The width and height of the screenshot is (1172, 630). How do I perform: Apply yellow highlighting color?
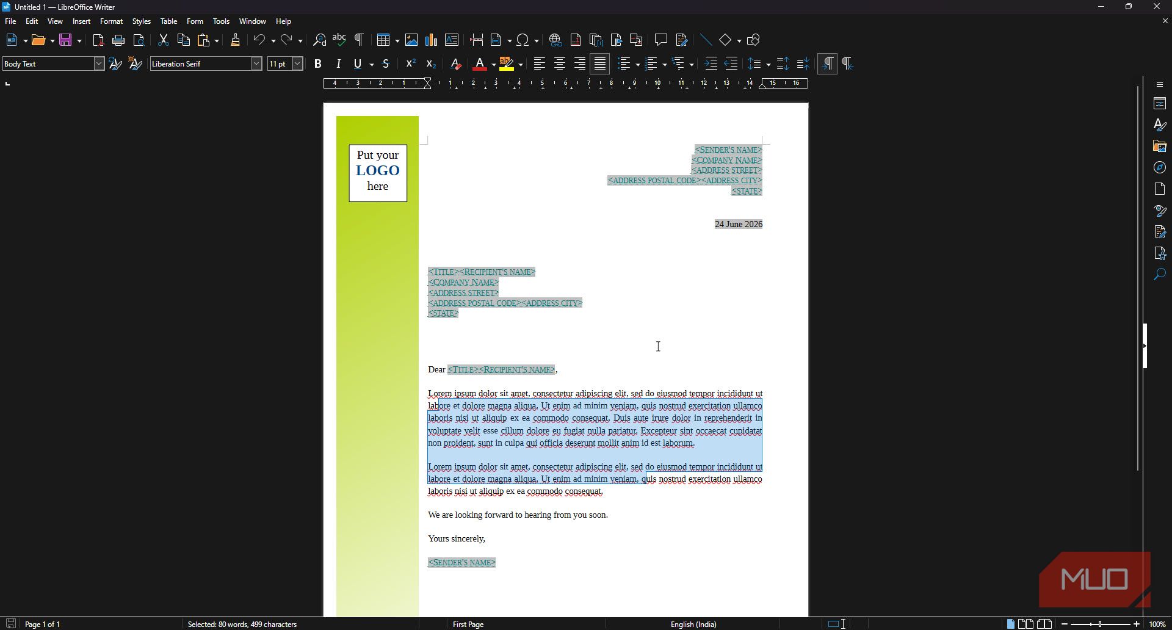[x=506, y=64]
